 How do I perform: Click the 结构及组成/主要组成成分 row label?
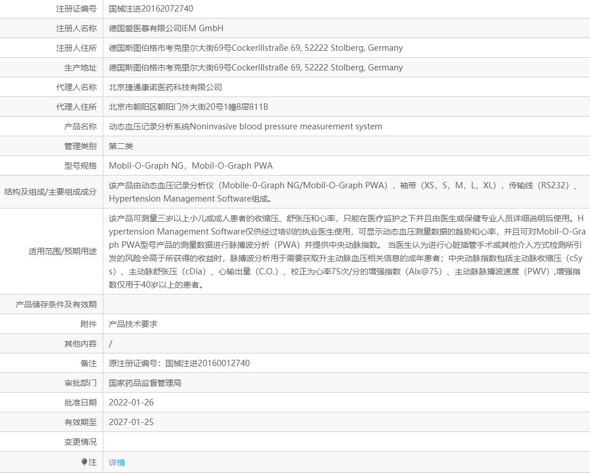point(50,192)
